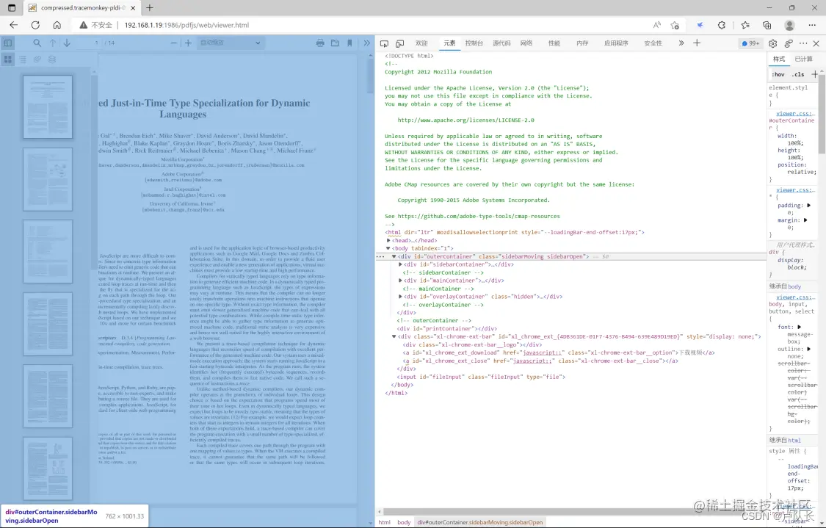Open browser favorites list icon

tap(745, 25)
